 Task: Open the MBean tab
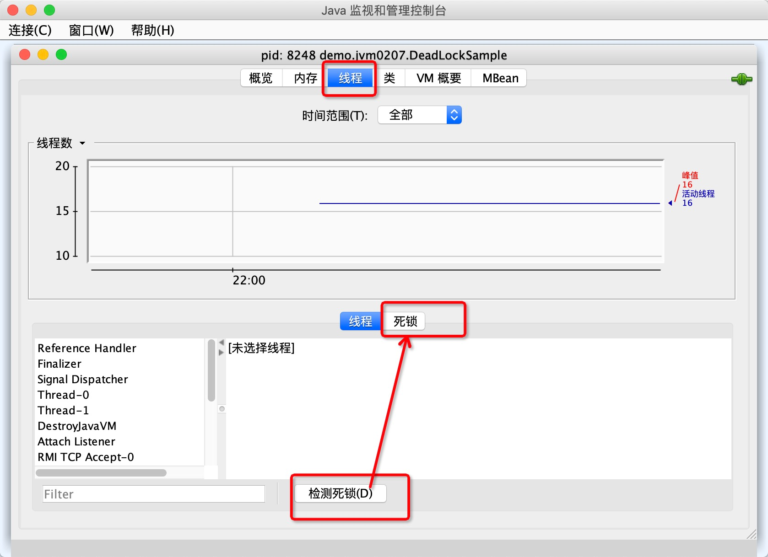pyautogui.click(x=500, y=78)
